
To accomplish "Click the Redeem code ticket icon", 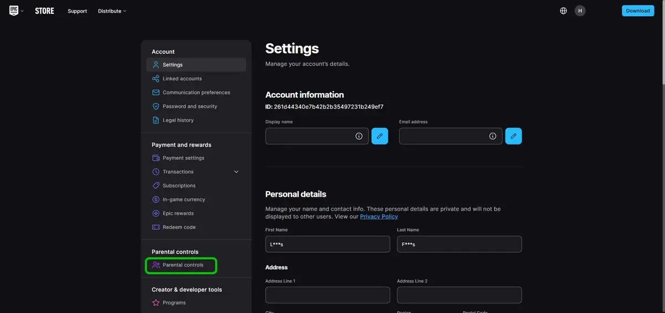I will point(156,227).
